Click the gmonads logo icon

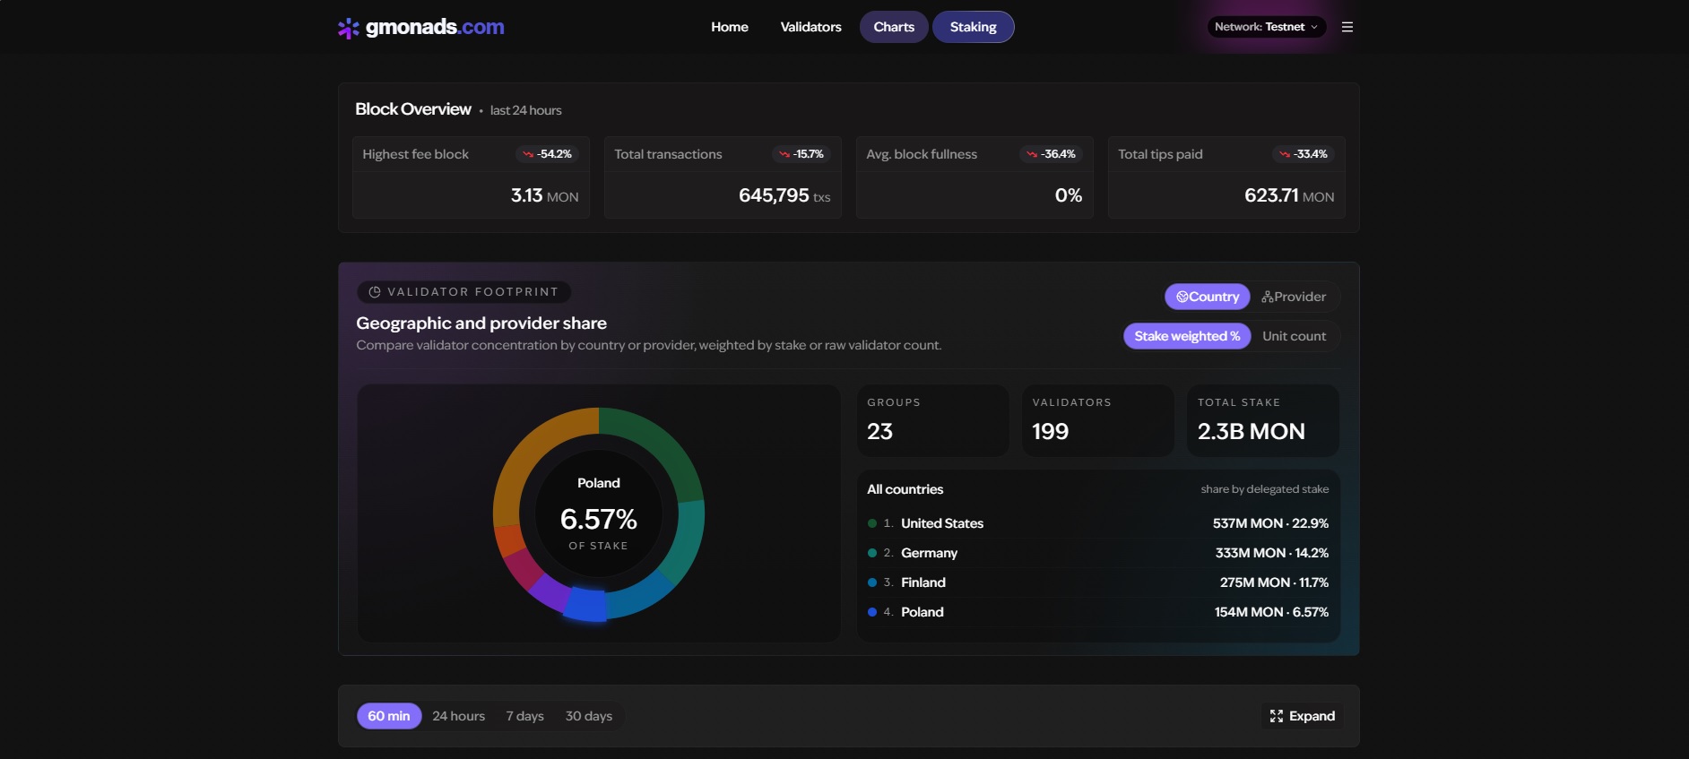pyautogui.click(x=348, y=28)
